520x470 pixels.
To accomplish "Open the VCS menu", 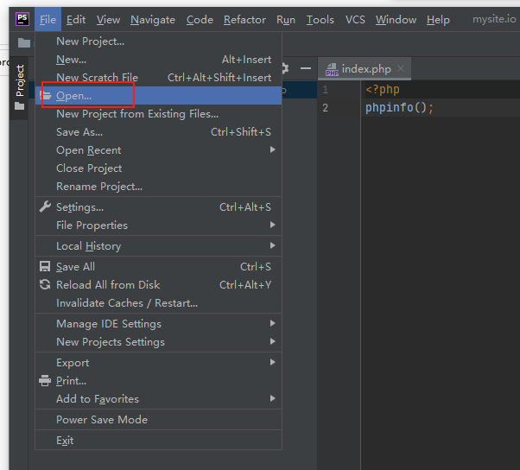I will click(355, 20).
